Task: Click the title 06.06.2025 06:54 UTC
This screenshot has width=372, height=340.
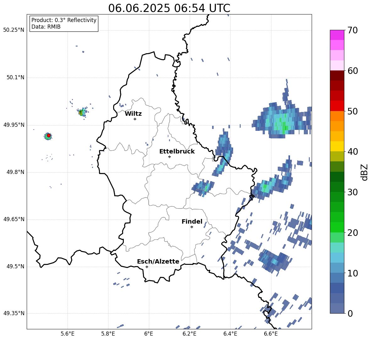Action: pyautogui.click(x=169, y=8)
